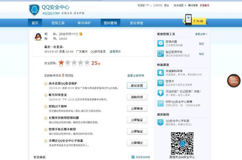Click the 帐号异常登录 heading

[58, 95]
